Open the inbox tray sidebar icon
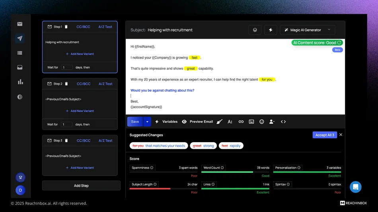Image resolution: width=378 pixels, height=212 pixels. (20, 67)
